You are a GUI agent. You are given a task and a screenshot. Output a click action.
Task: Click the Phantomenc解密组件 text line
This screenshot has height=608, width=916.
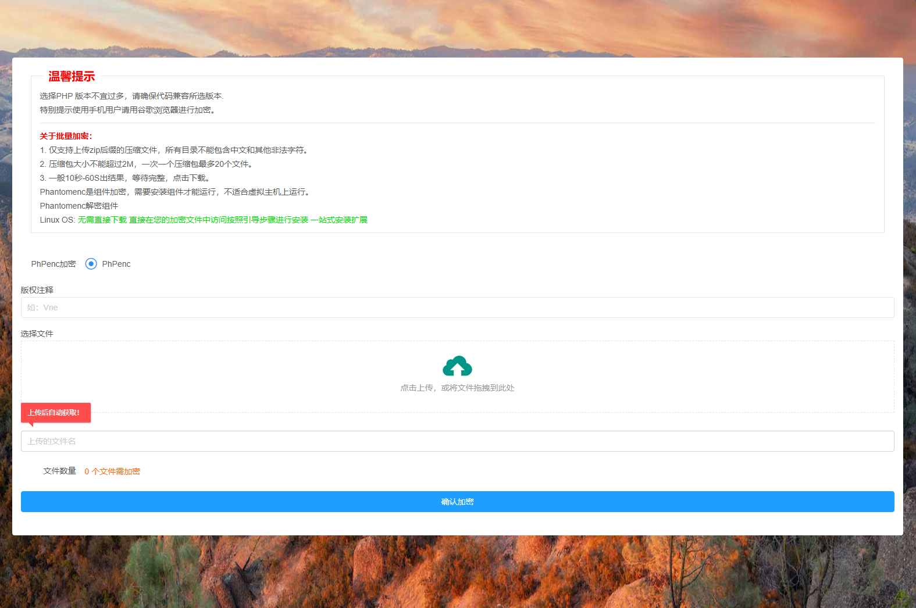79,206
